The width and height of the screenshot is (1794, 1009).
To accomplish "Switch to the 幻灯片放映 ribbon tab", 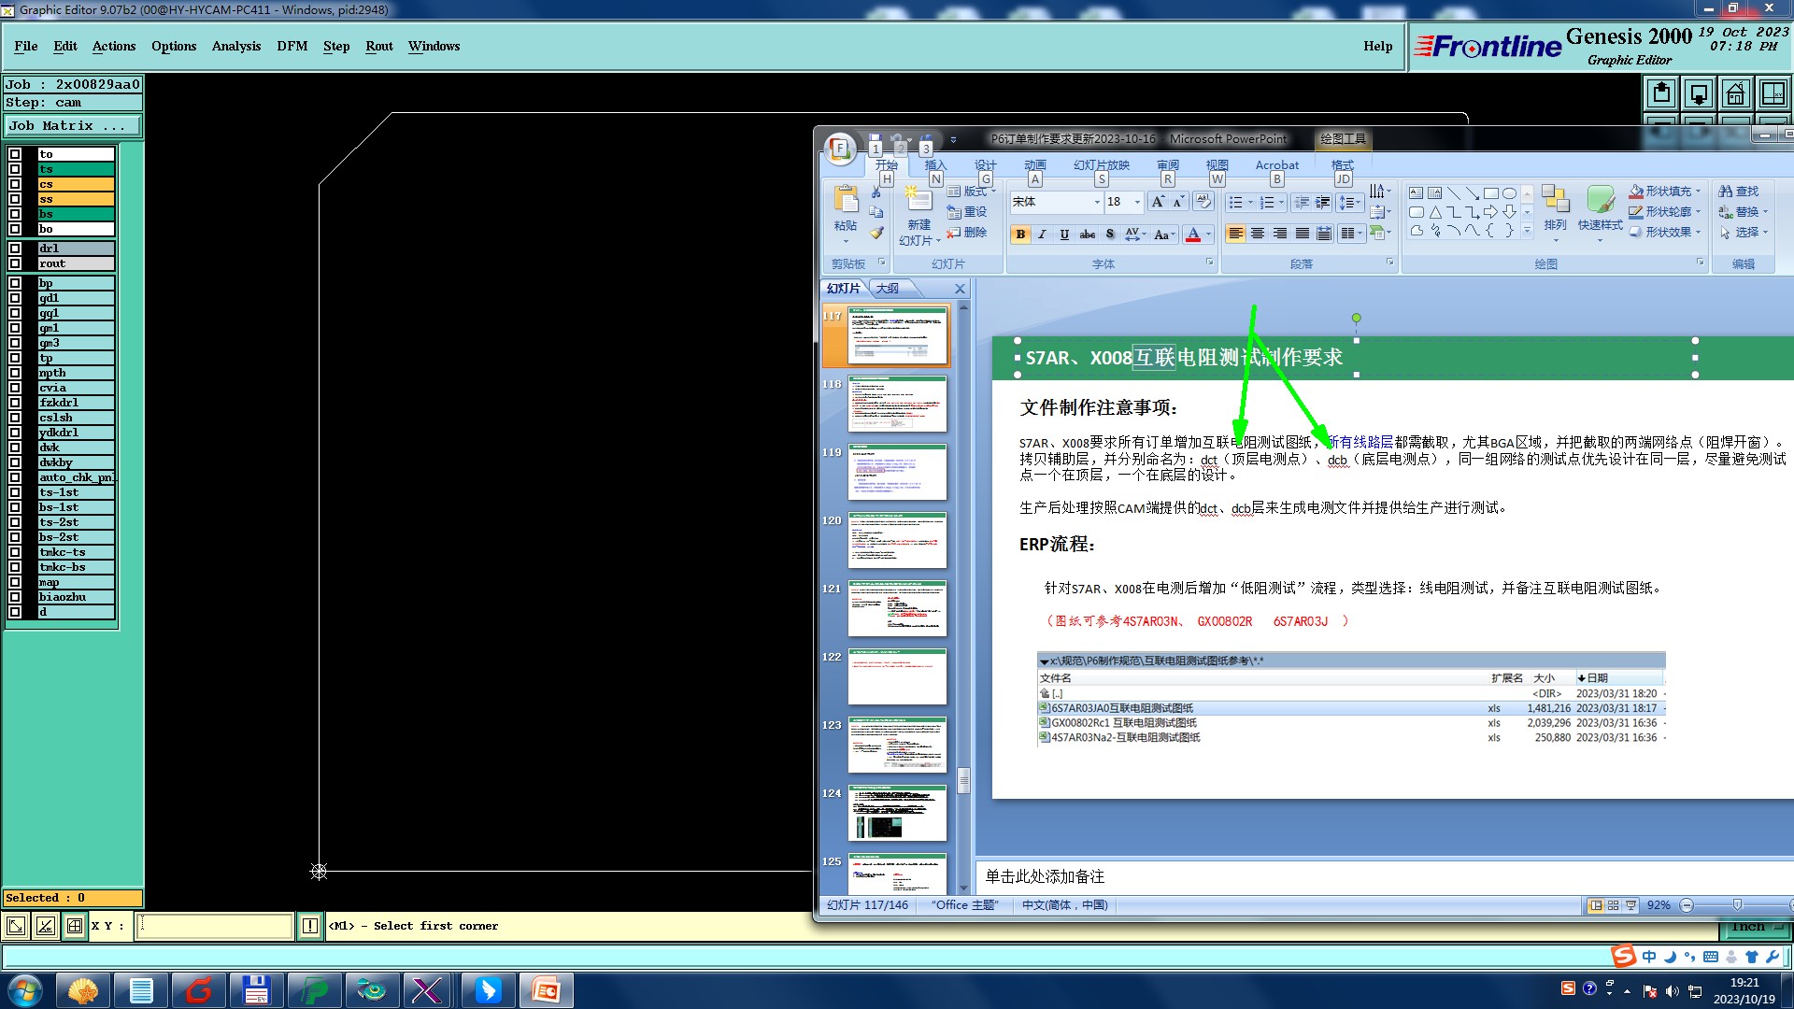I will [x=1102, y=164].
